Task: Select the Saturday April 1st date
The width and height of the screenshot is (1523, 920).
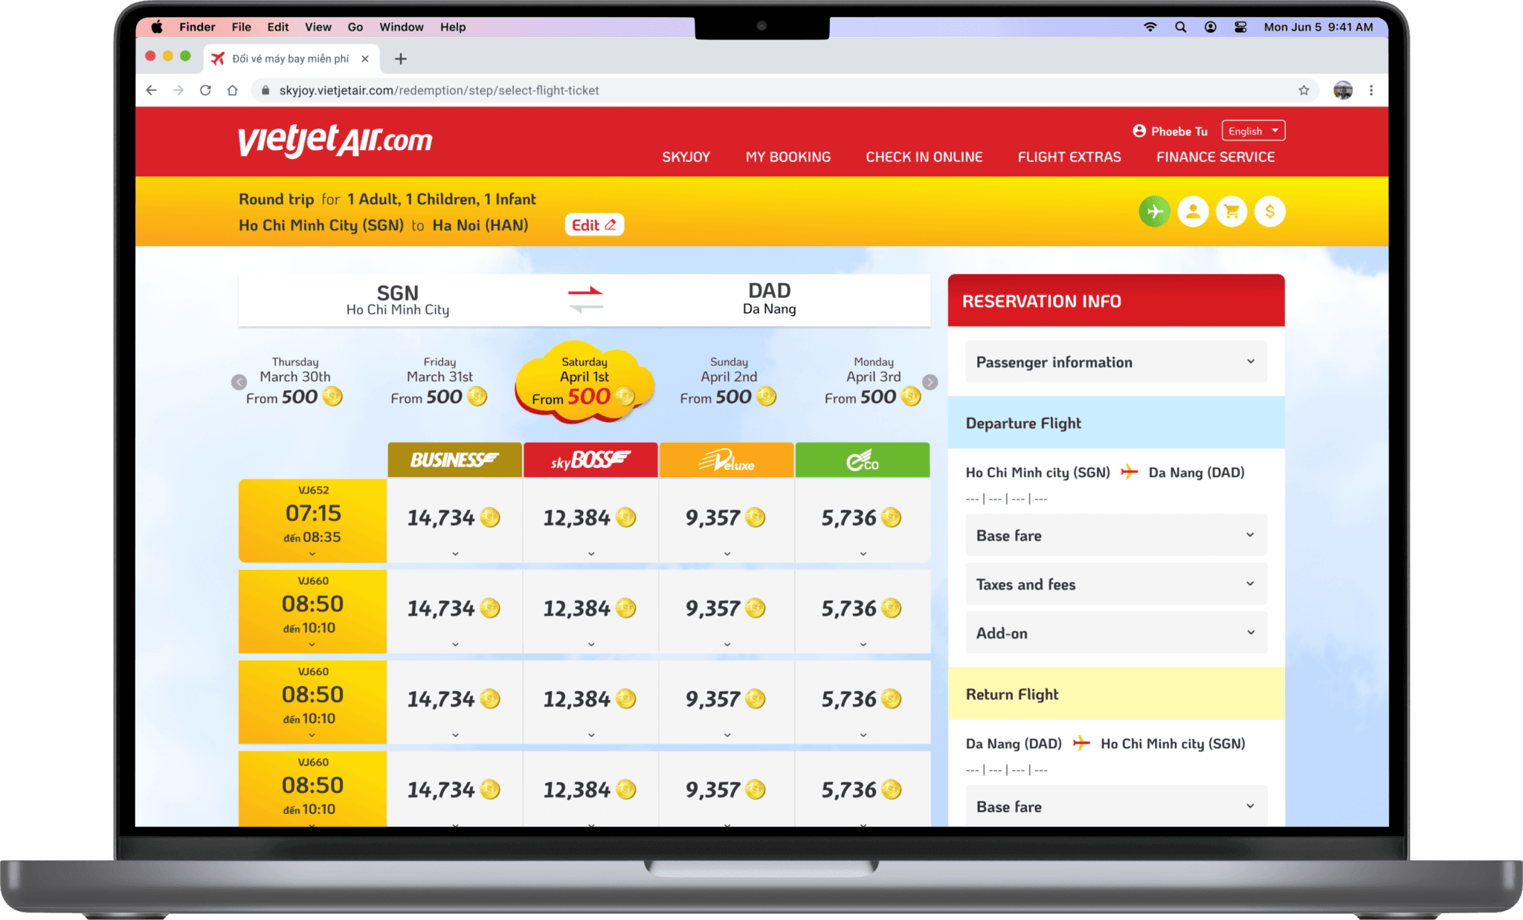Action: coord(585,382)
